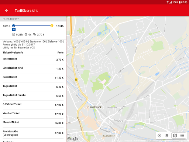Screen dimensions: 189x142
Task: Toggle the map view button
Action: [175, 136]
